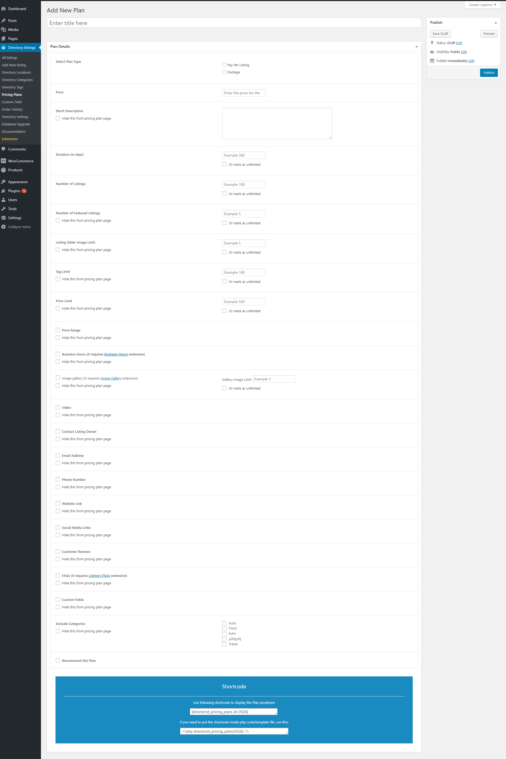Click the Publish calendar icon
Image resolution: width=506 pixels, height=759 pixels.
(432, 61)
